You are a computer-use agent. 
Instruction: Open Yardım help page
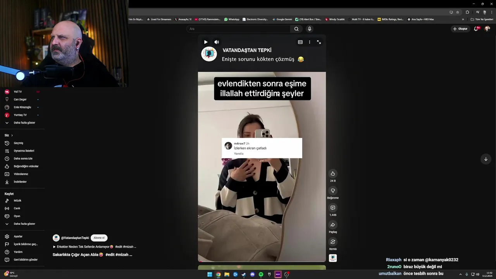[x=22, y=252]
